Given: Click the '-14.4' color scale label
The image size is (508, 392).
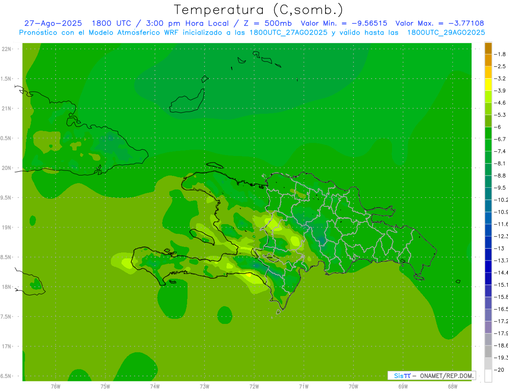Looking at the screenshot, I should (x=501, y=272).
